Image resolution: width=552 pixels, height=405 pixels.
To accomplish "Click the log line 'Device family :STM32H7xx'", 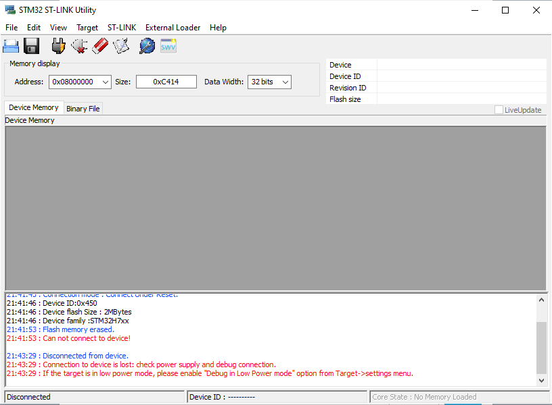I will pyautogui.click(x=68, y=321).
